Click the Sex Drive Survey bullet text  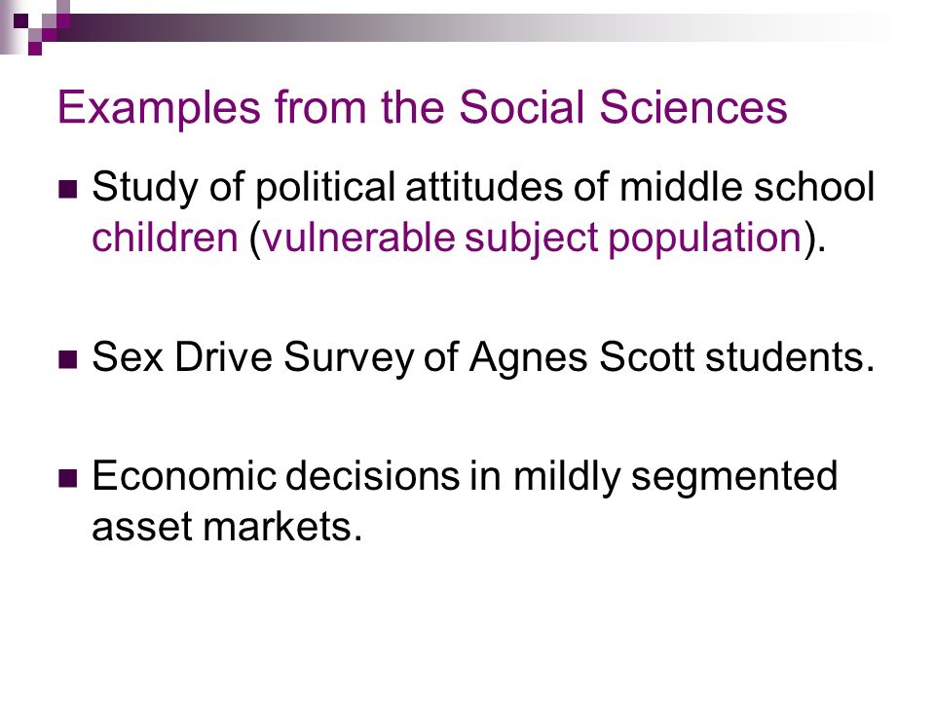(x=483, y=358)
